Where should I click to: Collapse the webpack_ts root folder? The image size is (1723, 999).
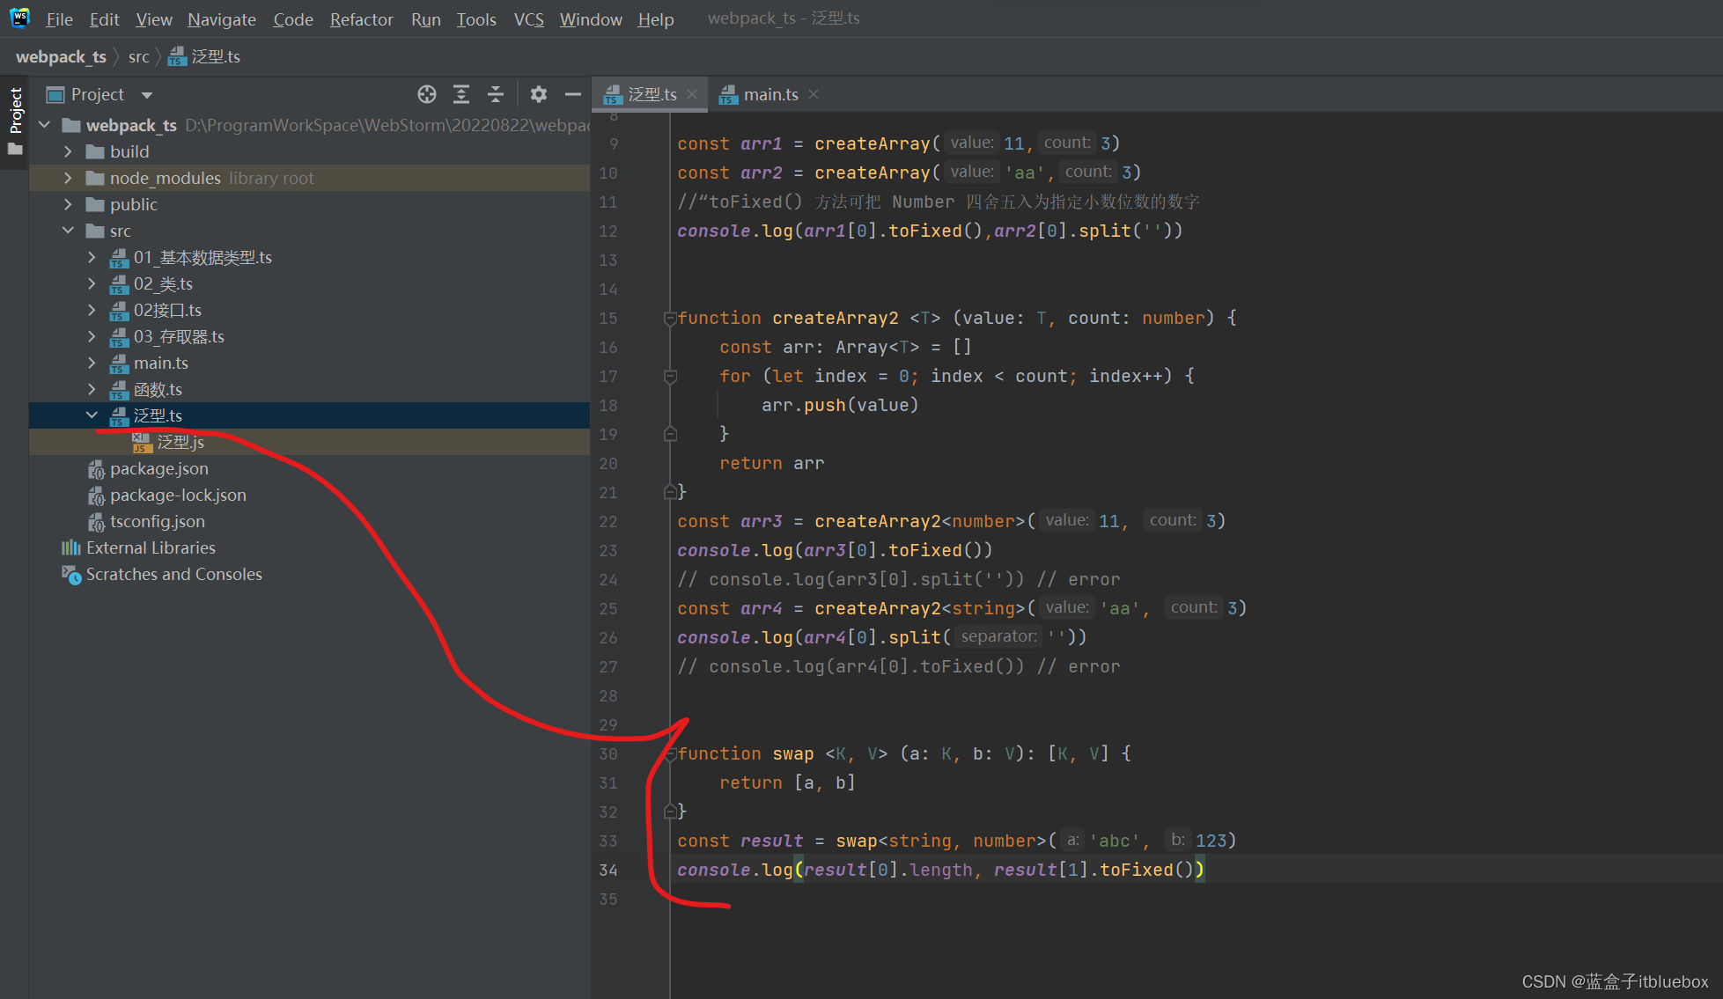(x=45, y=125)
